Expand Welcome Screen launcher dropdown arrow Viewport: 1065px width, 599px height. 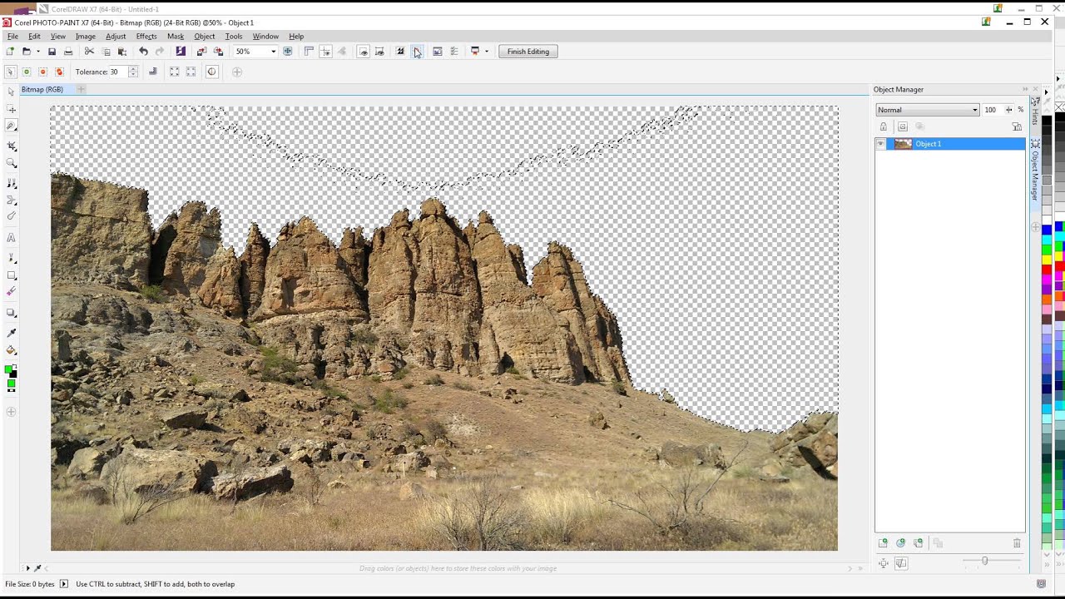[x=486, y=52]
